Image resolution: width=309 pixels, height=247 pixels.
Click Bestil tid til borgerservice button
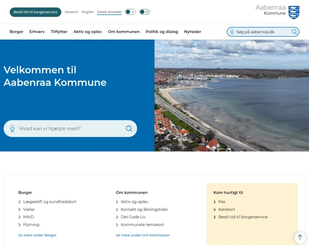(x=36, y=12)
